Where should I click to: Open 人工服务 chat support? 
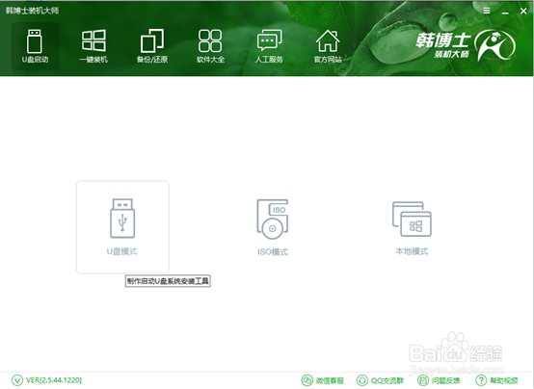pyautogui.click(x=269, y=46)
